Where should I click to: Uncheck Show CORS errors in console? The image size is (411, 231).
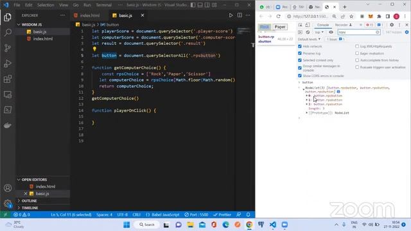300,76
